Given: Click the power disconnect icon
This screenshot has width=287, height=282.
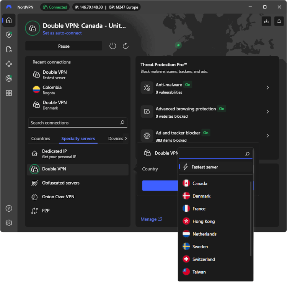Looking at the screenshot, I should (113, 46).
